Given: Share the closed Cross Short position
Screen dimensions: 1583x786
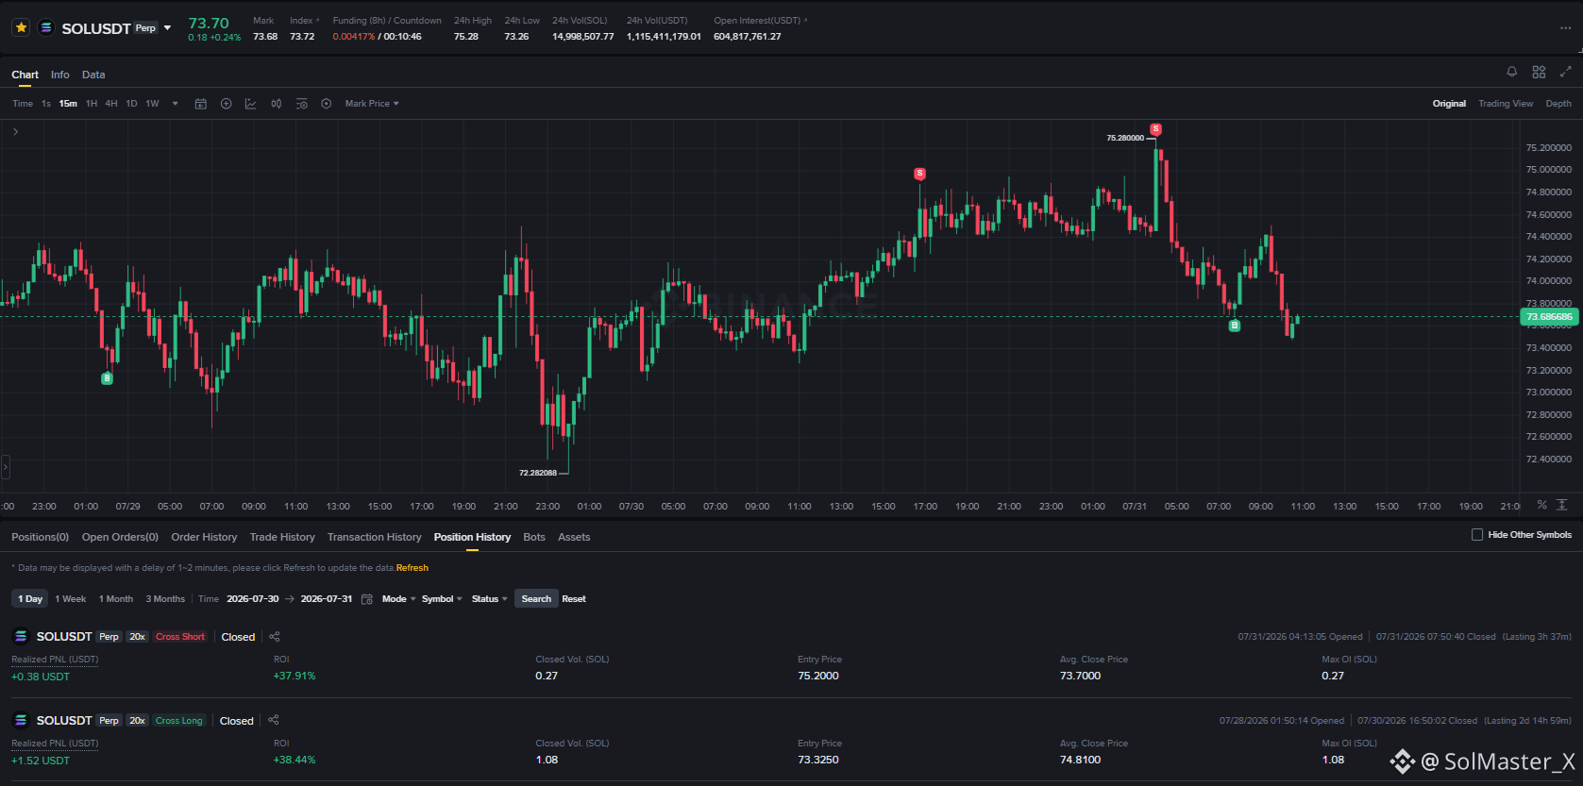Looking at the screenshot, I should [275, 637].
